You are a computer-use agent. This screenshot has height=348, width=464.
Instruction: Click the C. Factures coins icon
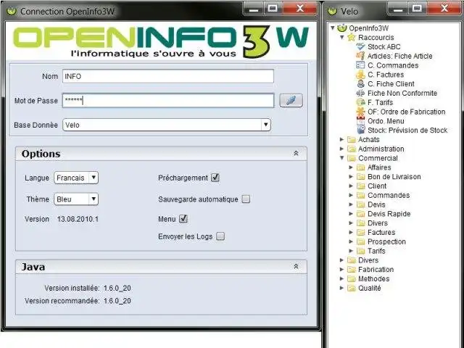click(x=360, y=75)
